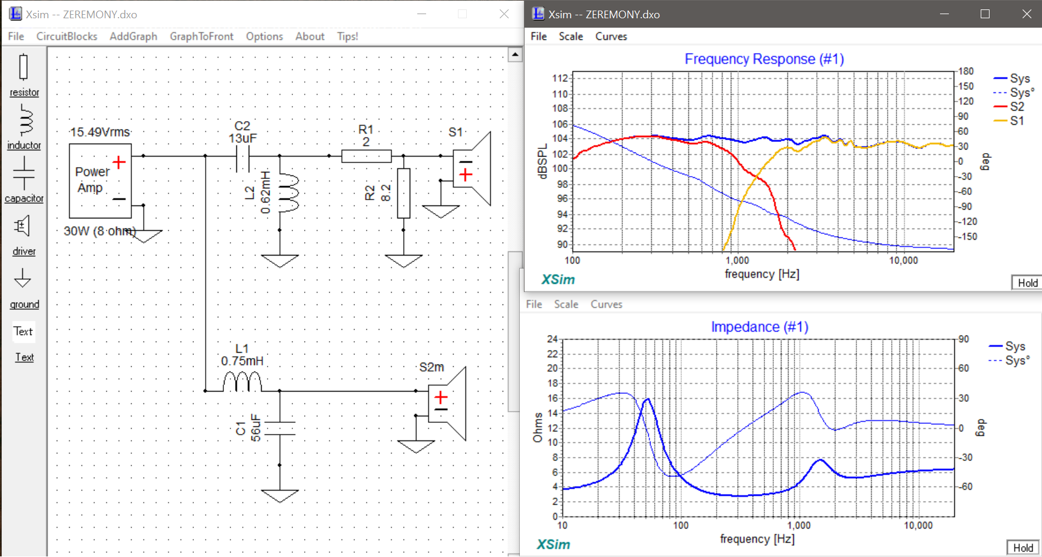Click the ground symbol under L2
The image size is (1042, 557).
pos(280,260)
